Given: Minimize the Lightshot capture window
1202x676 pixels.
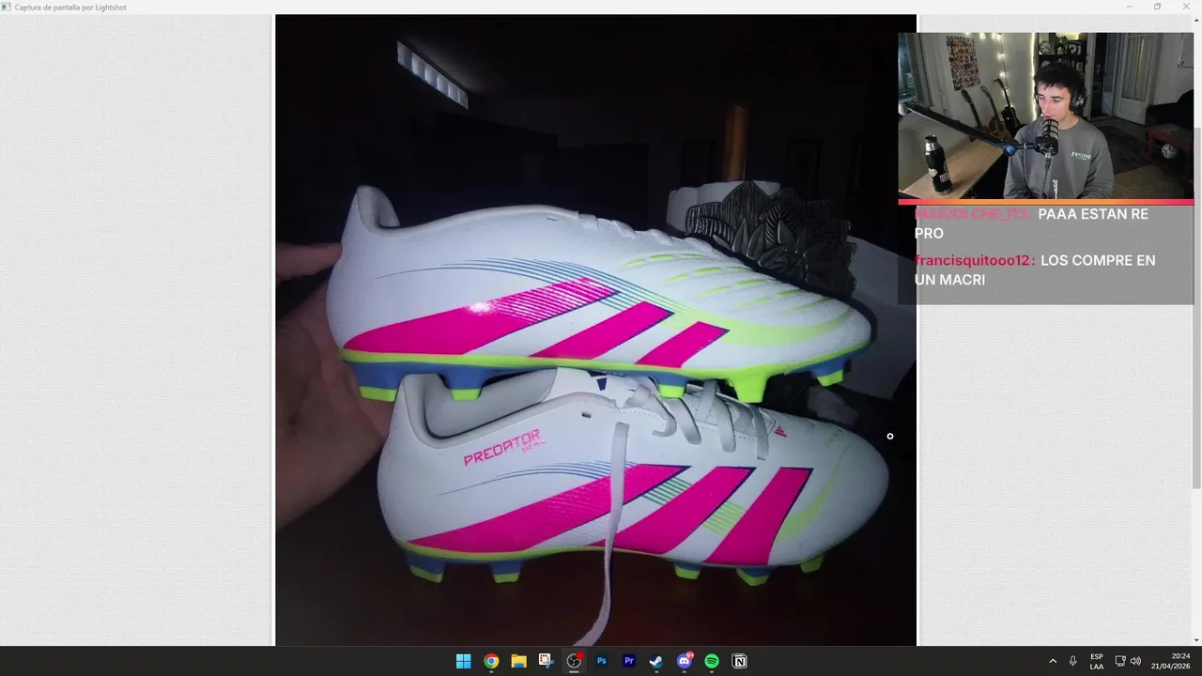Looking at the screenshot, I should pos(1130,7).
